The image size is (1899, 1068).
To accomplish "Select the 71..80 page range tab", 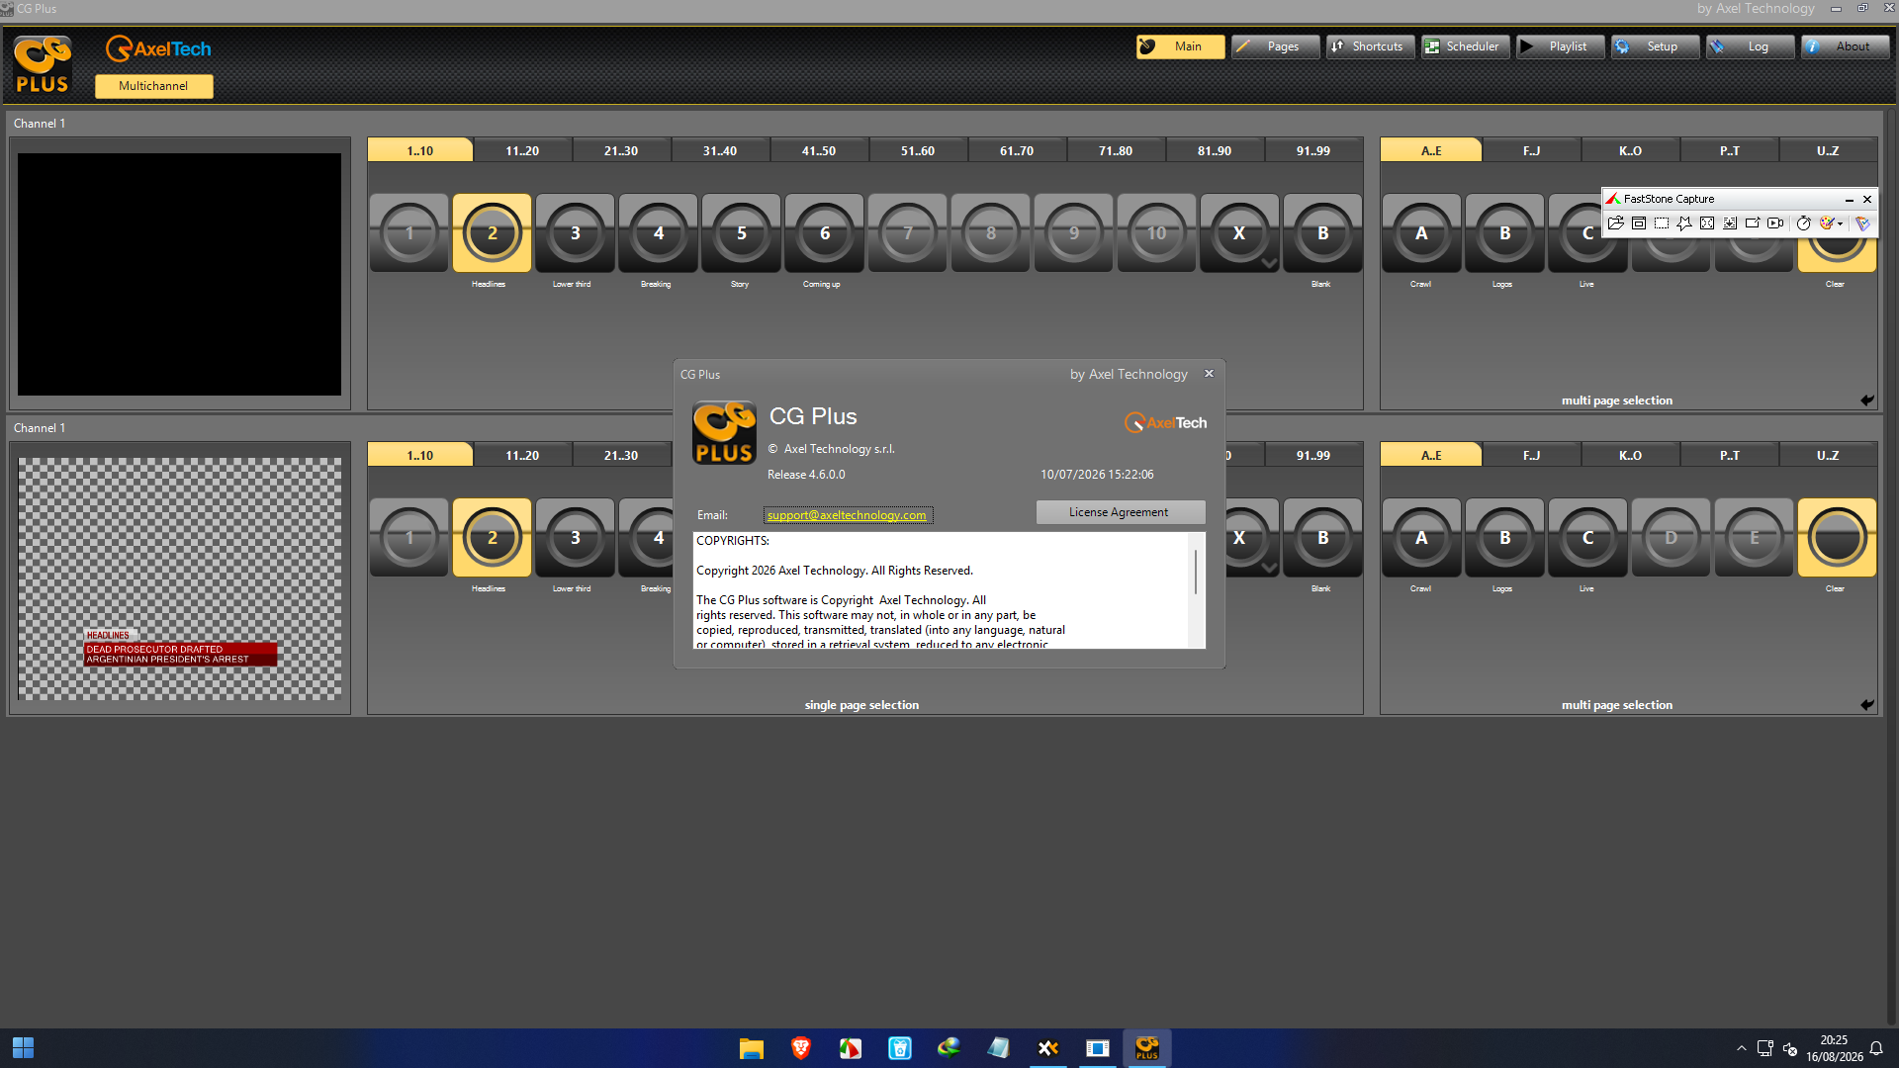I will [1116, 150].
